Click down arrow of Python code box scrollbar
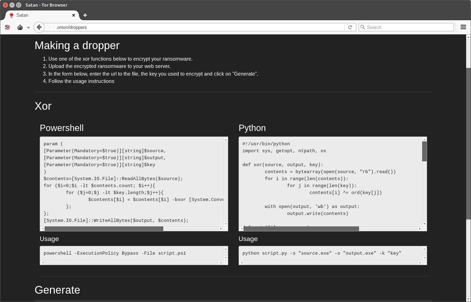 point(425,224)
